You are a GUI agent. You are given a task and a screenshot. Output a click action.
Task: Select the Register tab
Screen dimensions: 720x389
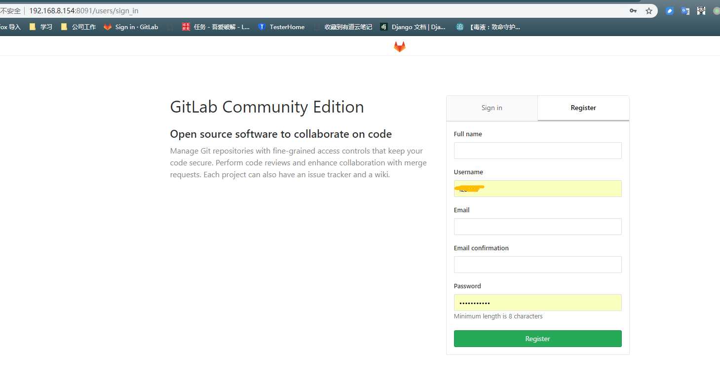click(583, 108)
